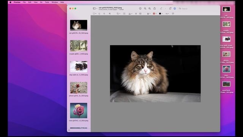
Task: Click the cat jpeg window title text
Action: tap(110, 8)
